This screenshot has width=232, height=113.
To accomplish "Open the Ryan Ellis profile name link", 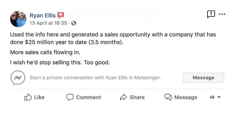I will [43, 15].
